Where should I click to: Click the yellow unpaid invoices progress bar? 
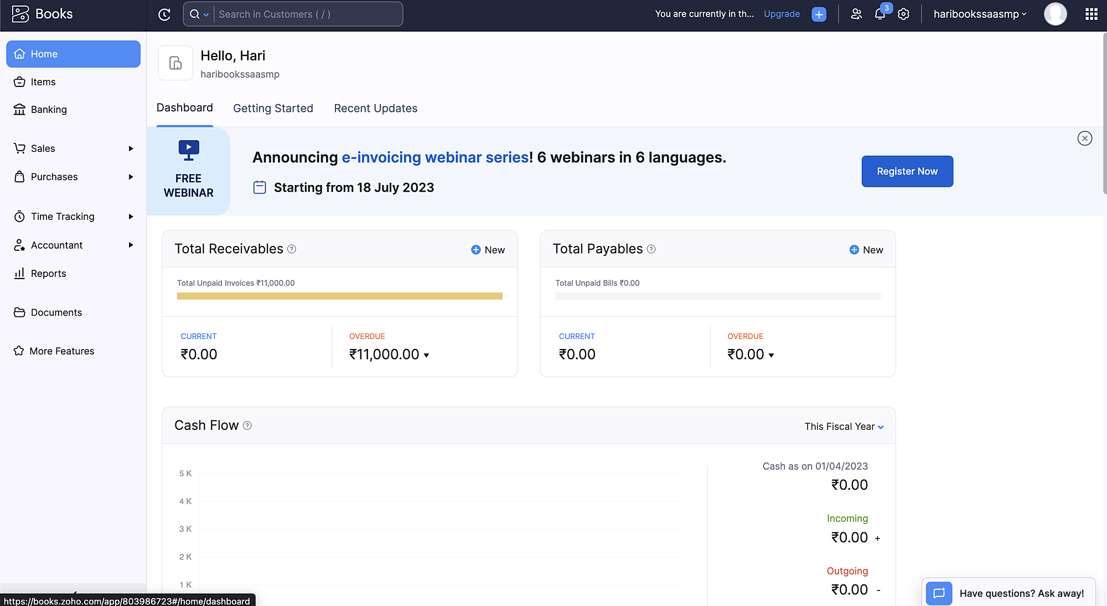(339, 296)
